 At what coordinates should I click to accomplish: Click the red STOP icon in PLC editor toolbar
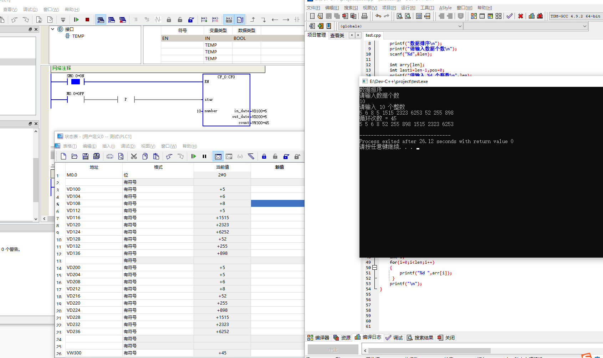pyautogui.click(x=87, y=20)
